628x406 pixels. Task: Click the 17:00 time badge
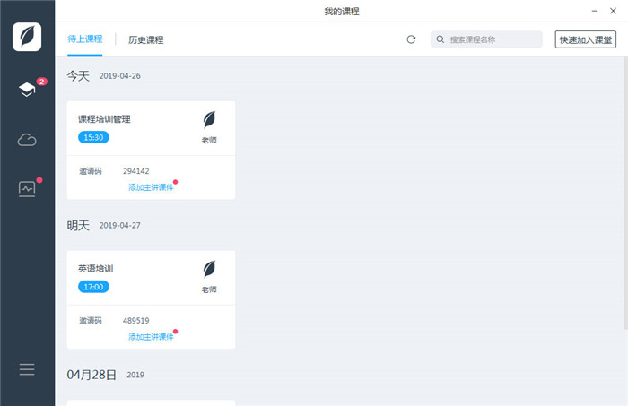pyautogui.click(x=93, y=287)
